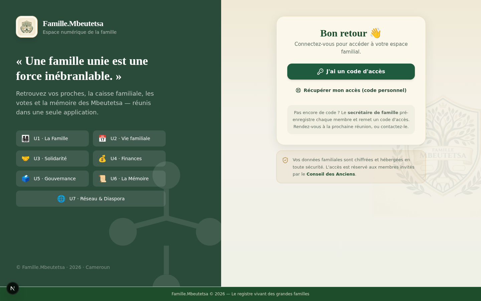Click the scroll icon in U6 tile

(102, 179)
